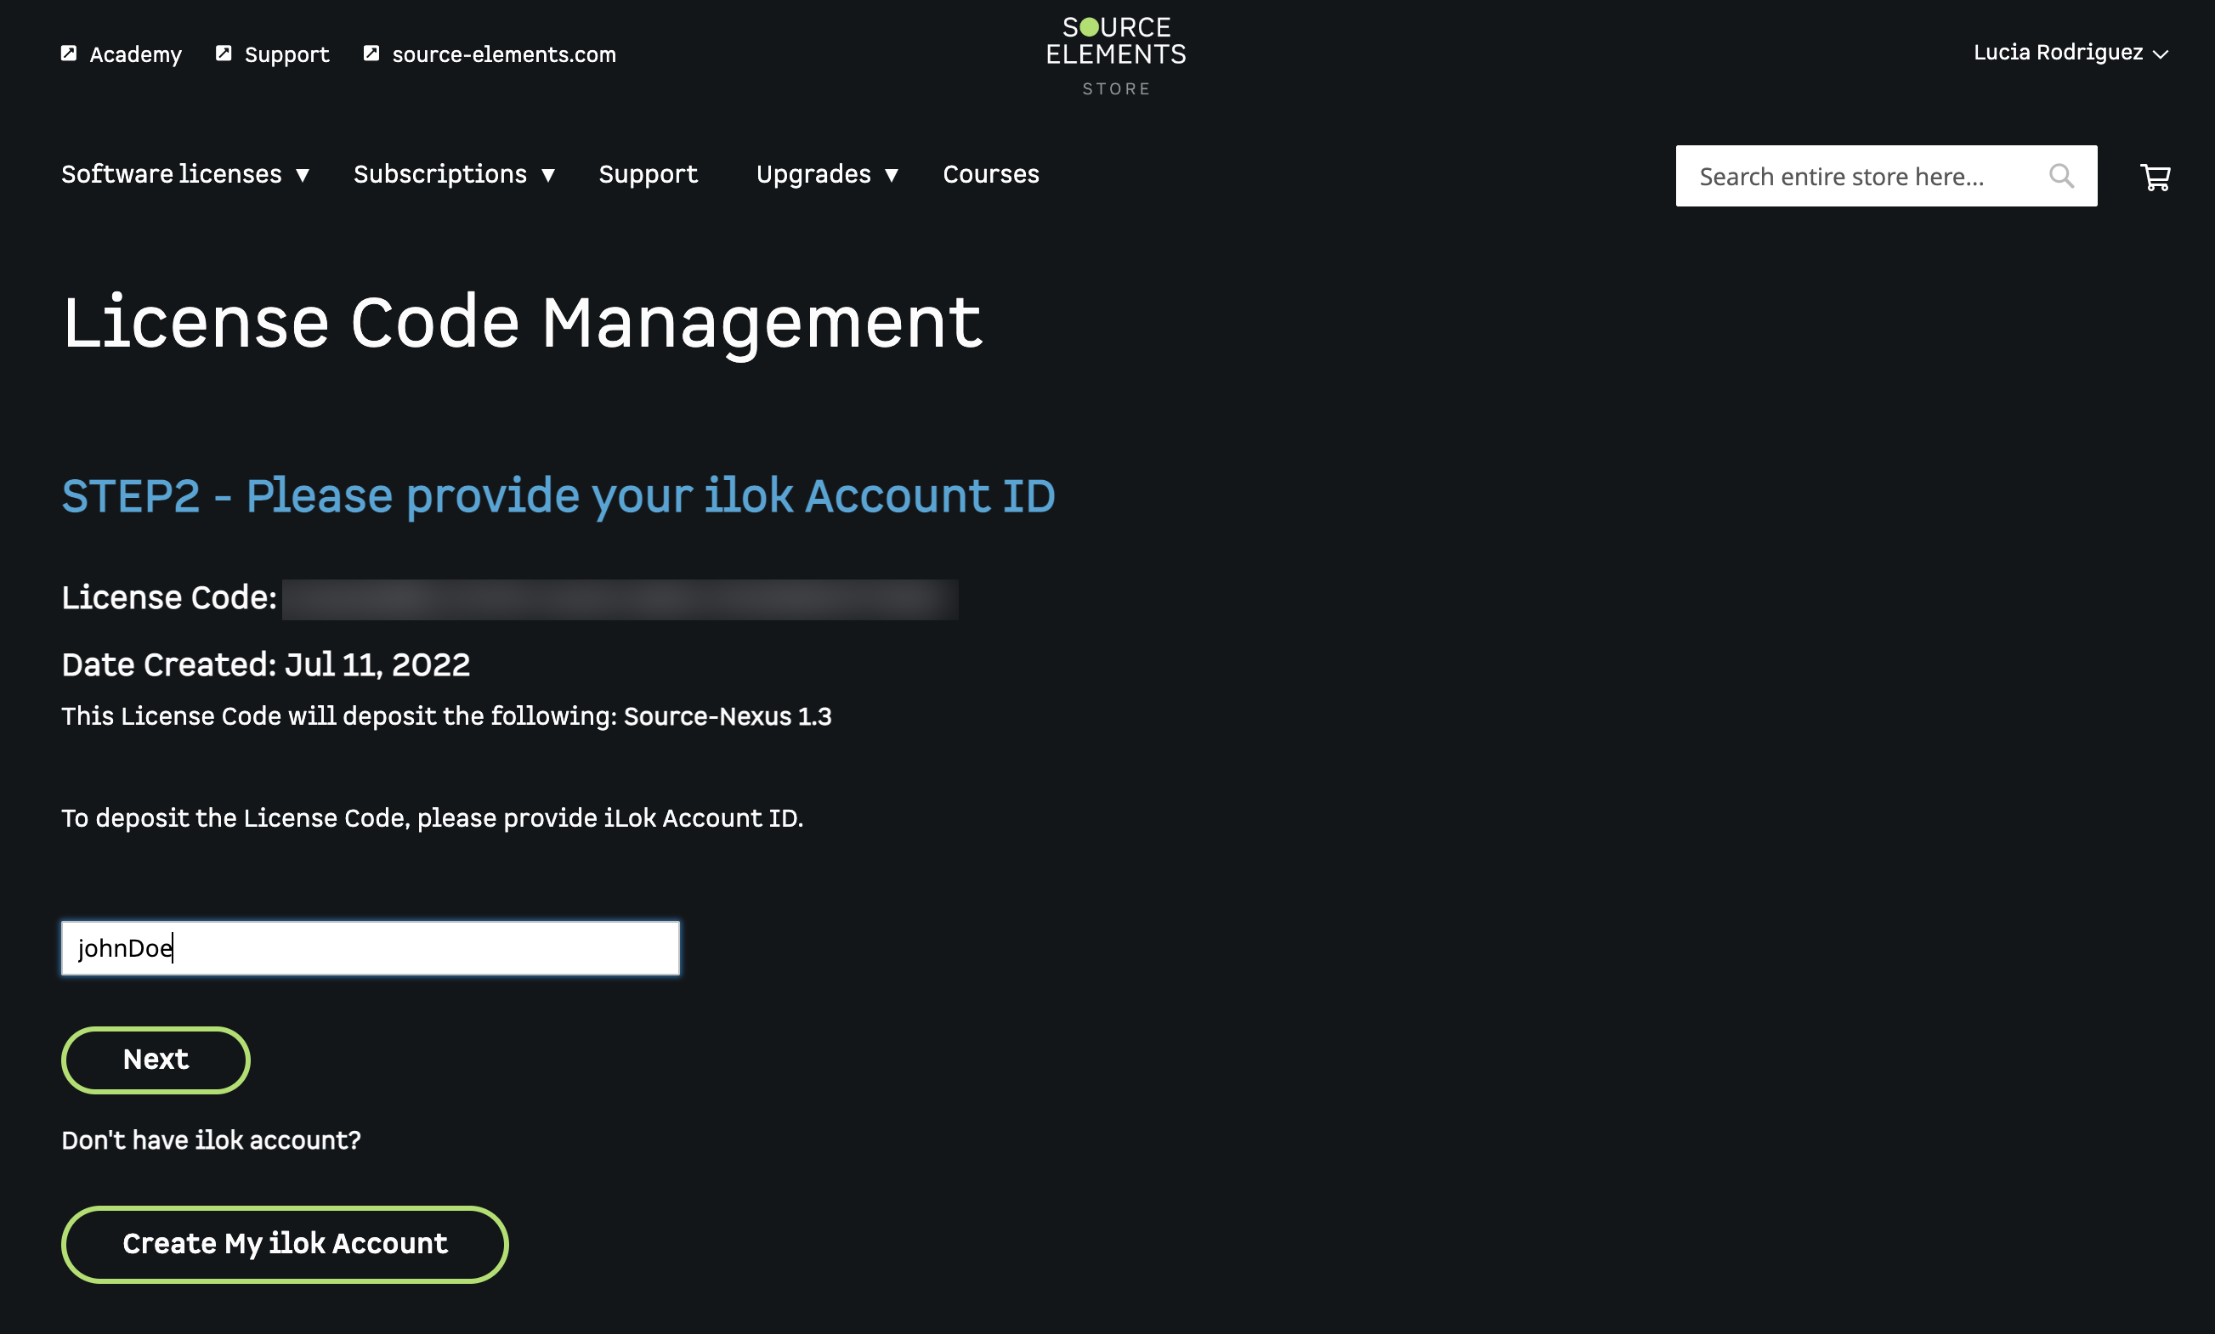Click the Source Elements Store logo
The height and width of the screenshot is (1334, 2215).
click(x=1116, y=55)
